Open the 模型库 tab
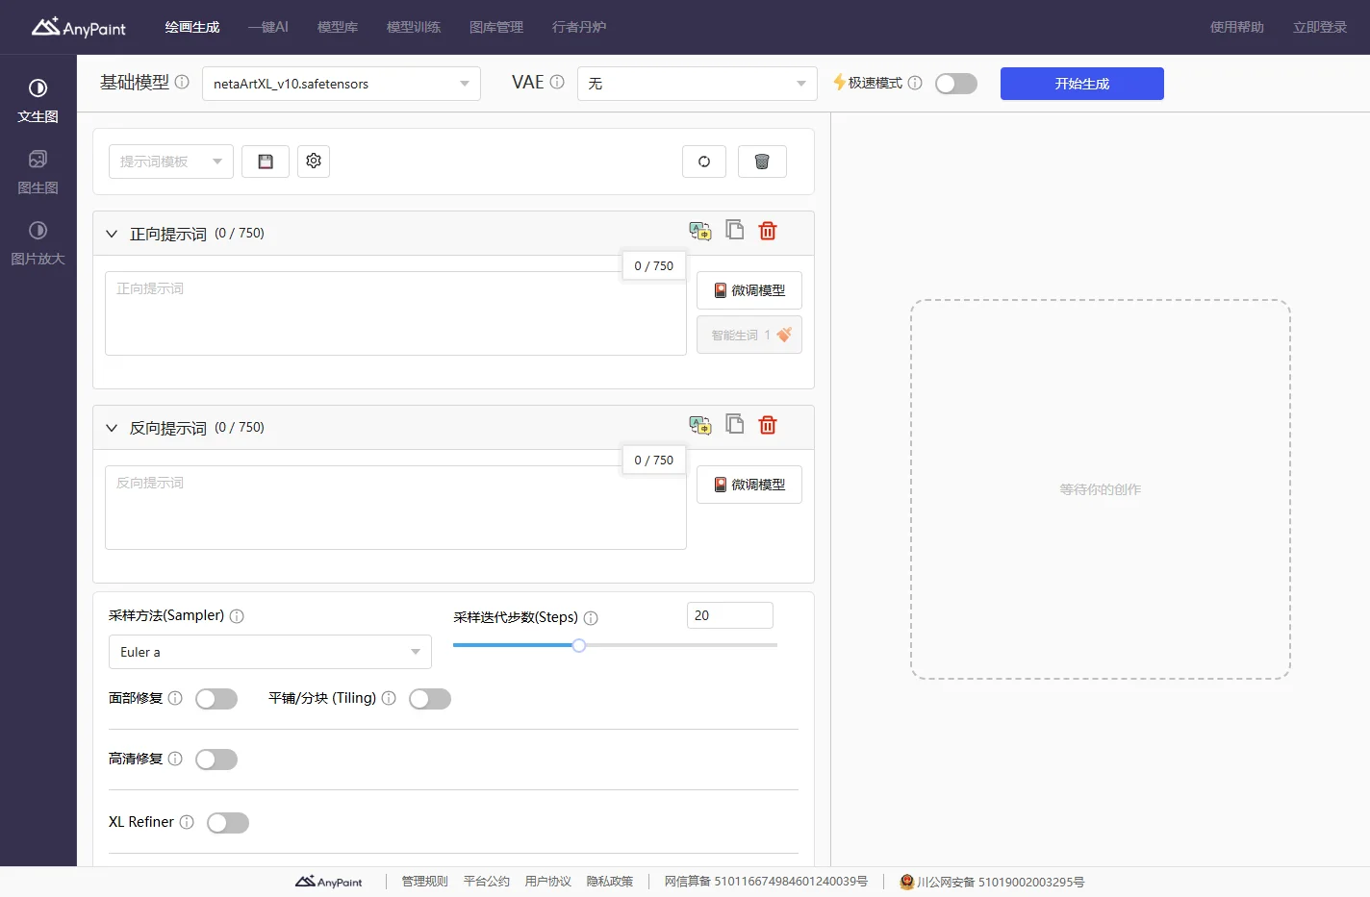Screen dimensions: 1370x897 (x=338, y=27)
